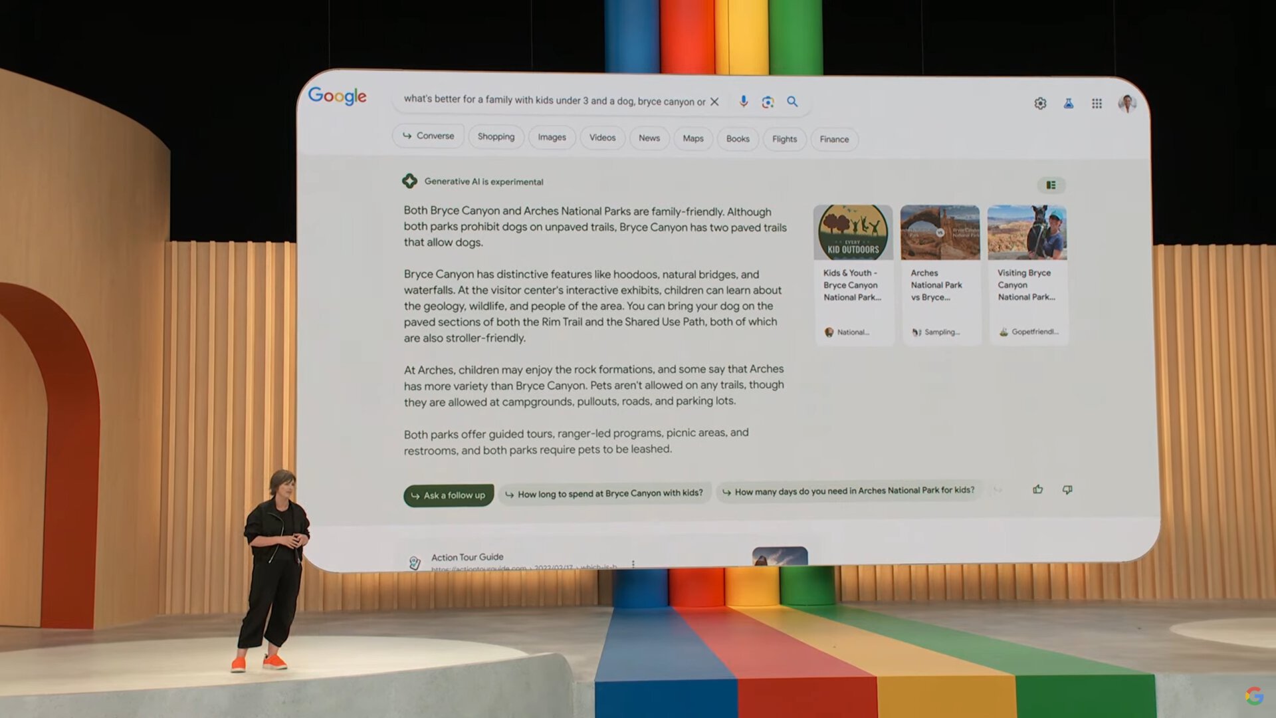Screen dimensions: 1276x718
Task: Click the grid/list view toggle icon
Action: [1051, 185]
